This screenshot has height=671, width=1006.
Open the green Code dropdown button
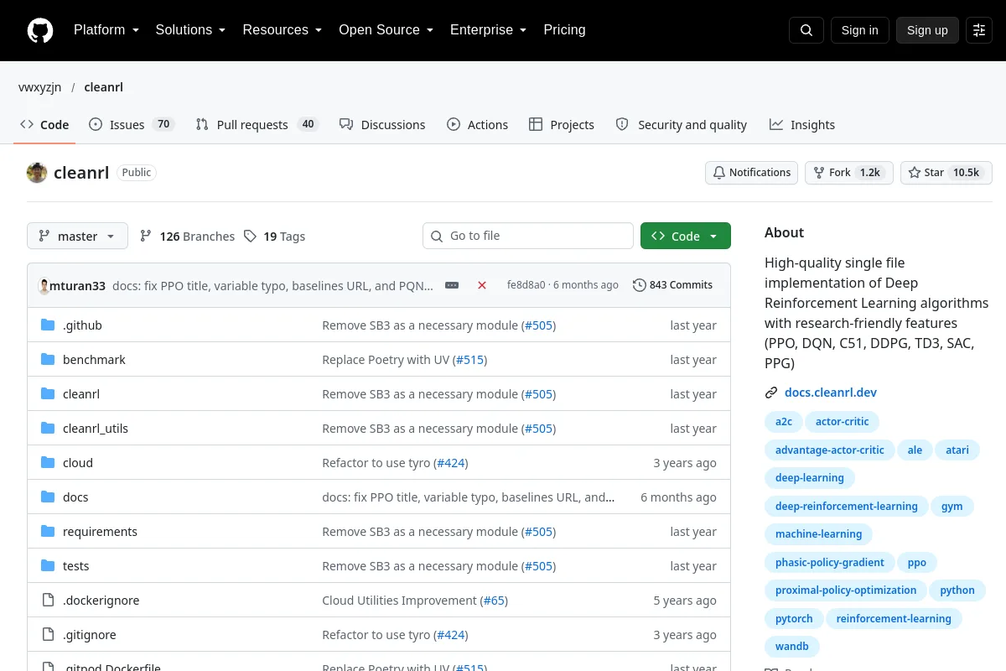pyautogui.click(x=686, y=237)
